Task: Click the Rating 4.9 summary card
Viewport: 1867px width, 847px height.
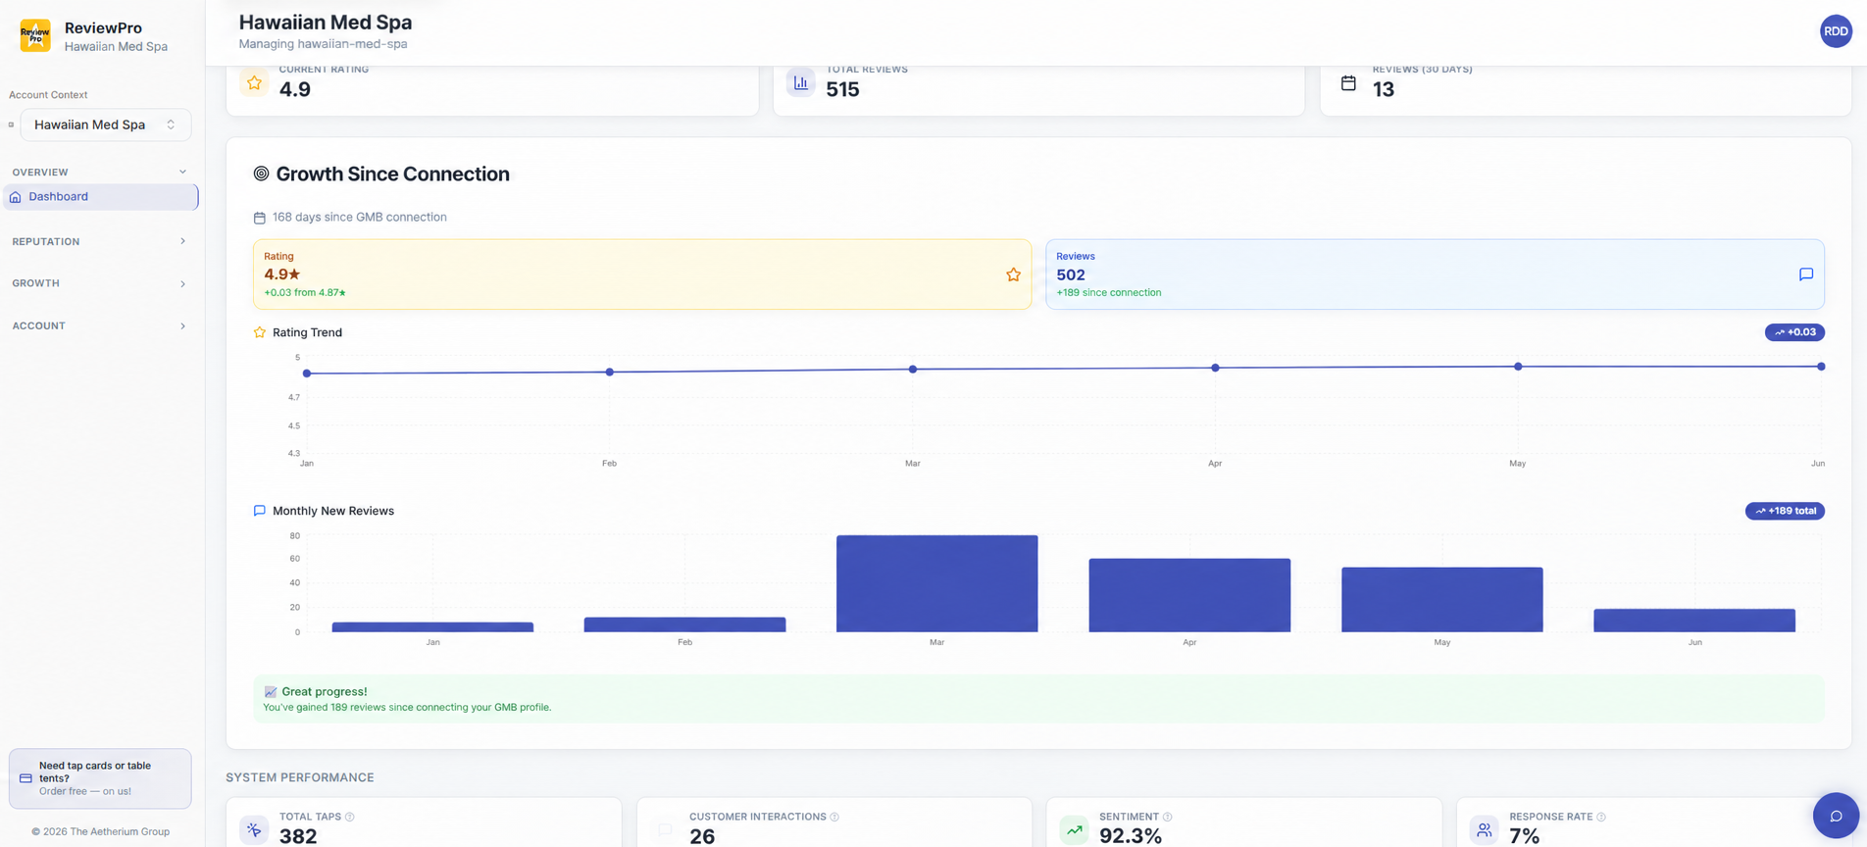Action: point(642,274)
